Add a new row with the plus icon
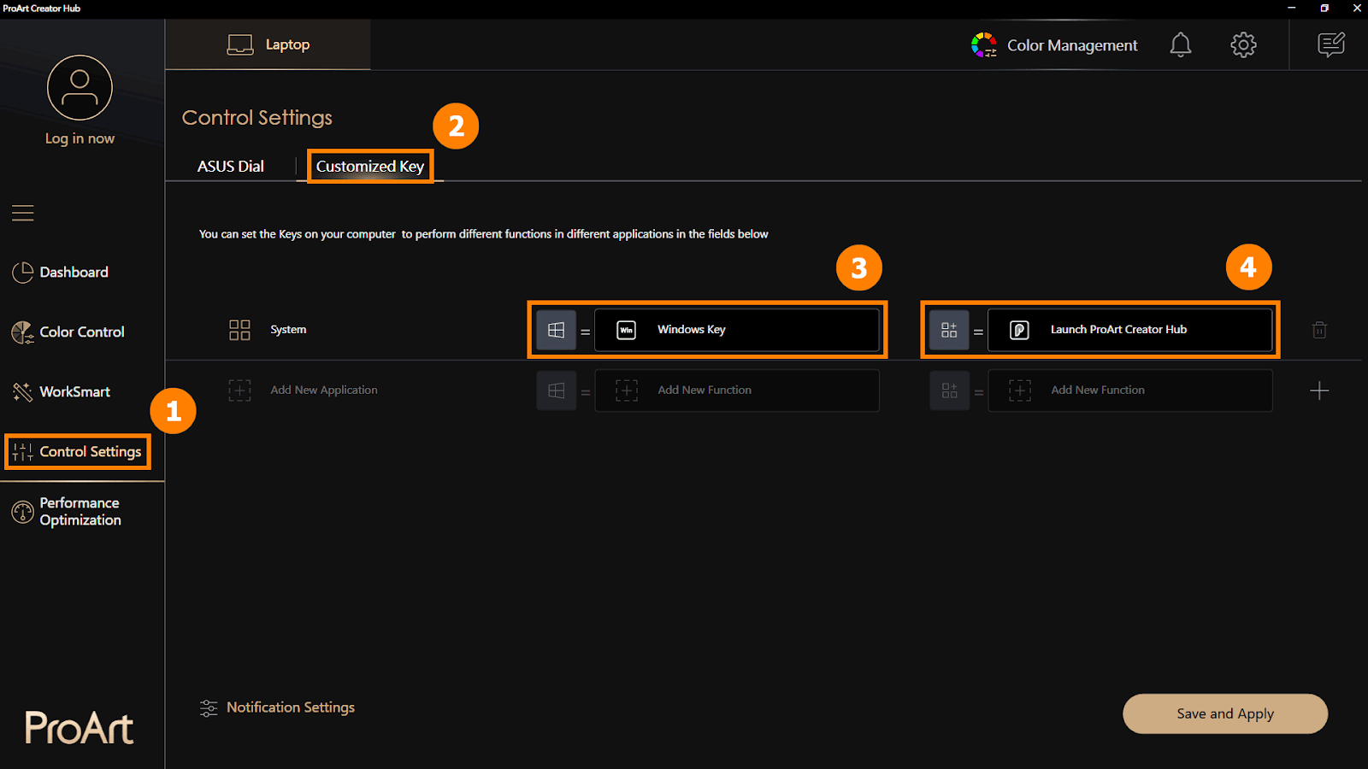The image size is (1368, 769). click(1319, 390)
